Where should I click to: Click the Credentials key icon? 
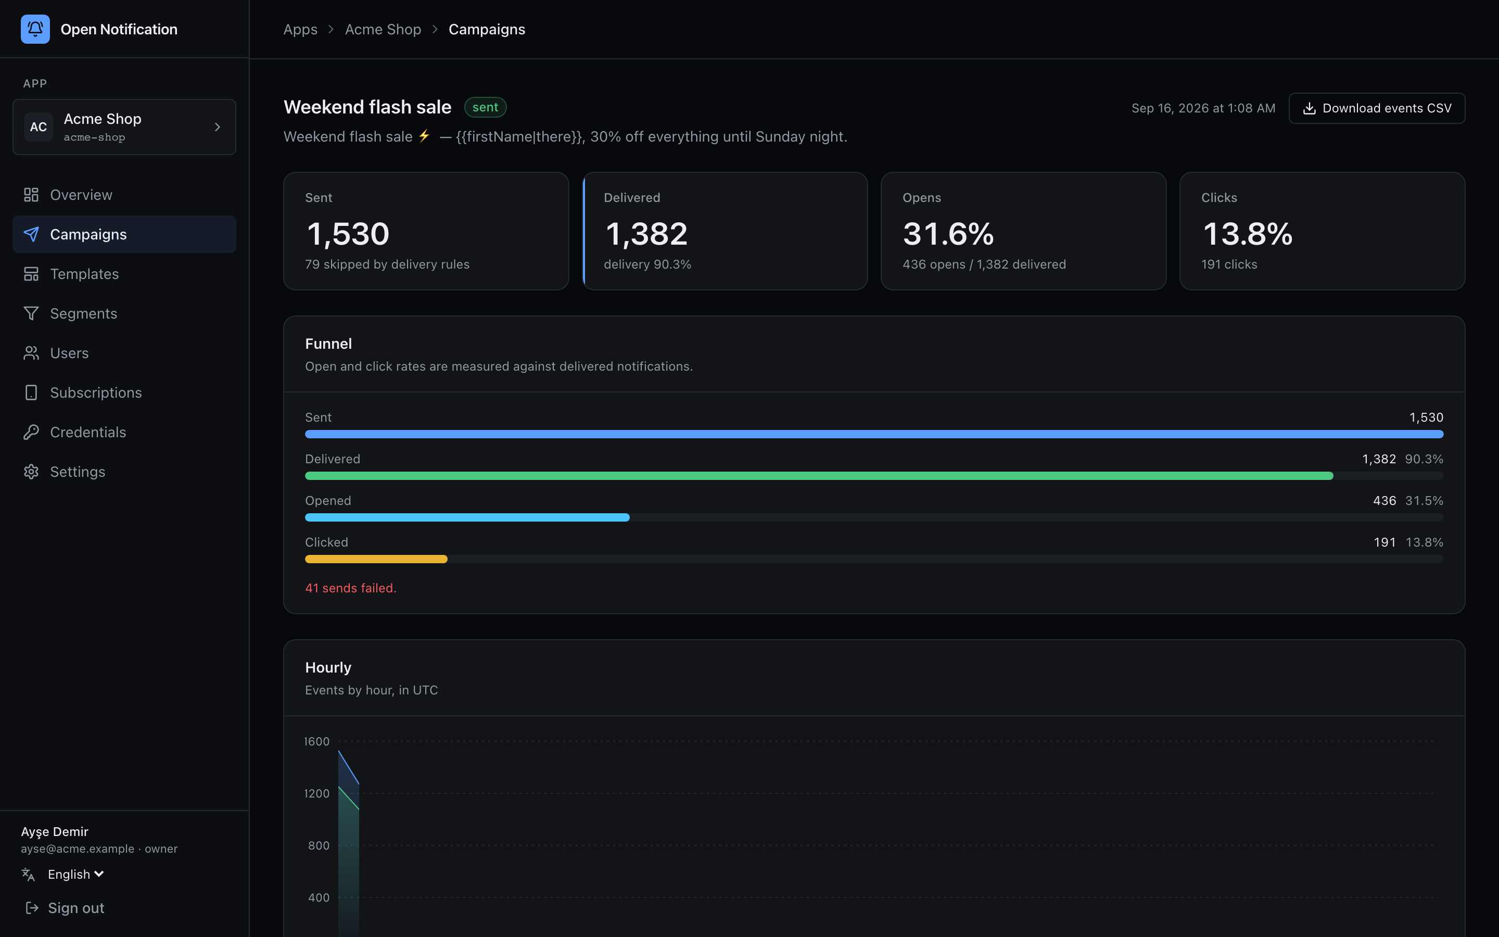pos(31,433)
